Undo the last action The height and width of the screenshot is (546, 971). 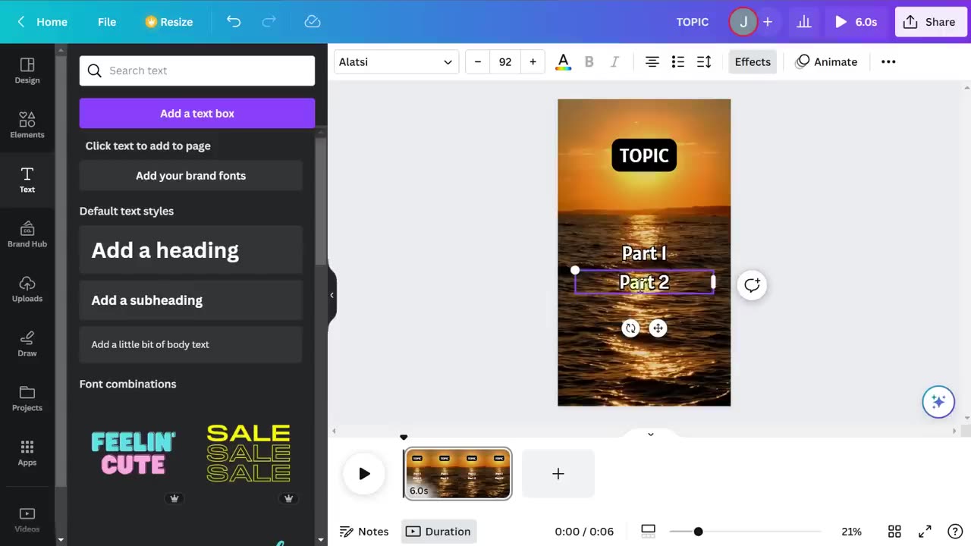pyautogui.click(x=234, y=22)
